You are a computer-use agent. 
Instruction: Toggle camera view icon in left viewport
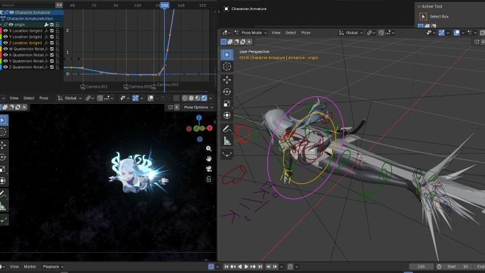click(x=209, y=169)
